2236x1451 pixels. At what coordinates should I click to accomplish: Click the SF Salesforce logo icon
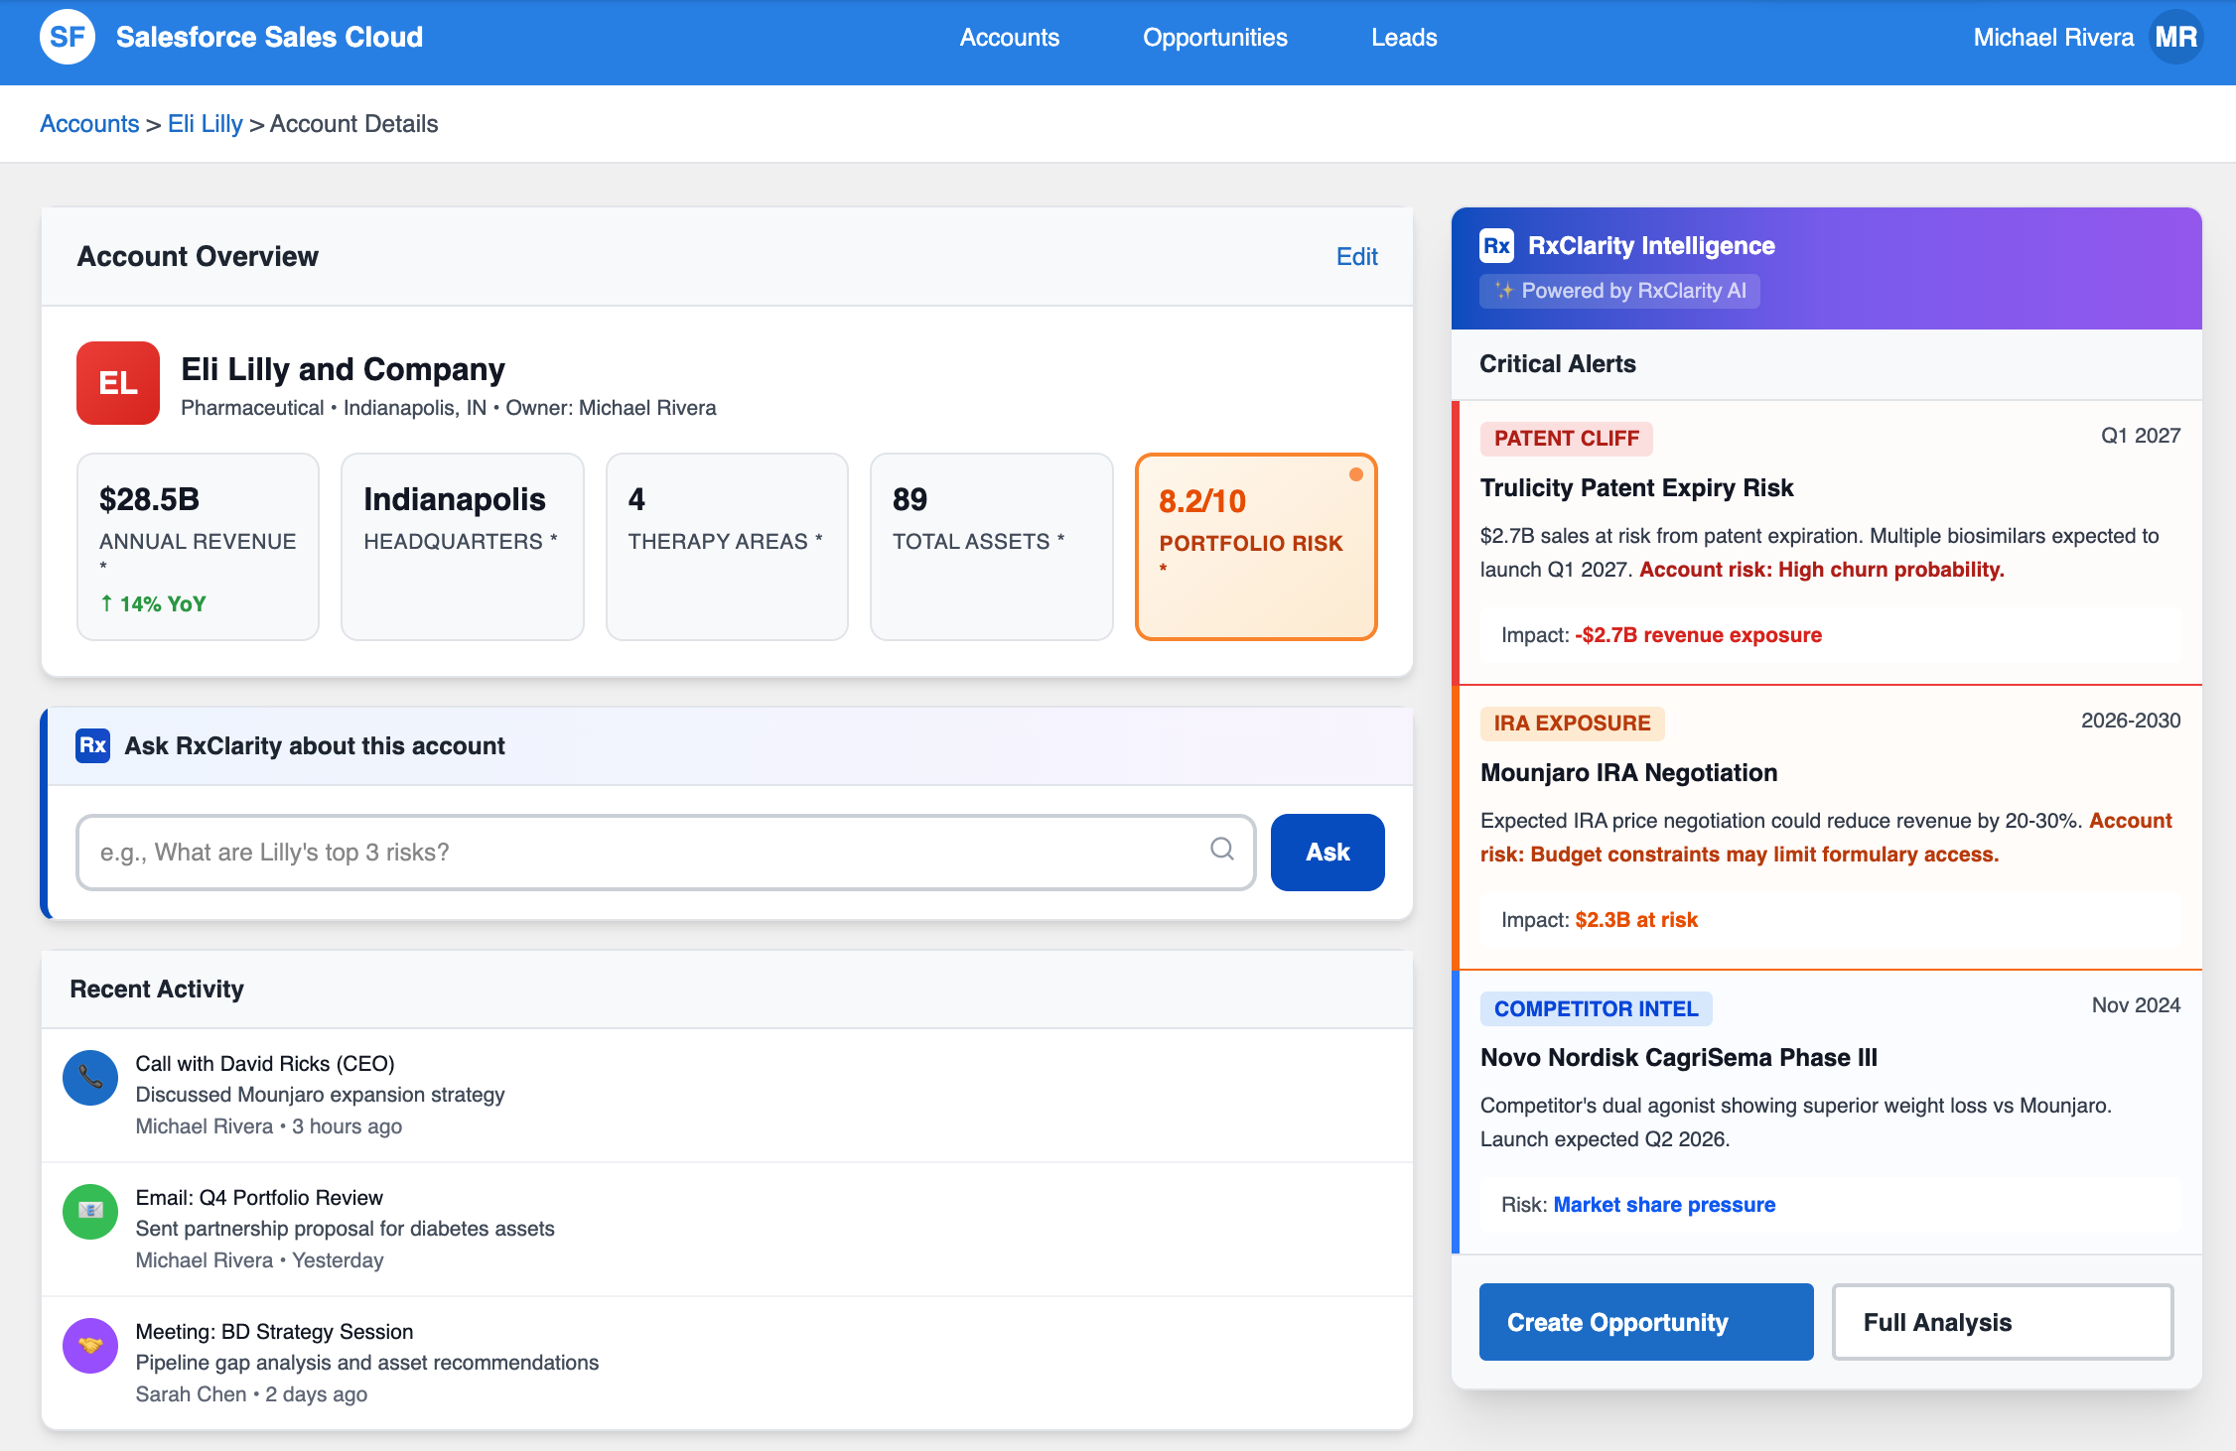pyautogui.click(x=68, y=38)
